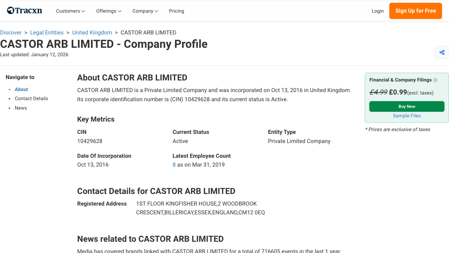Jump to Contact Details from the sidebar

click(31, 98)
